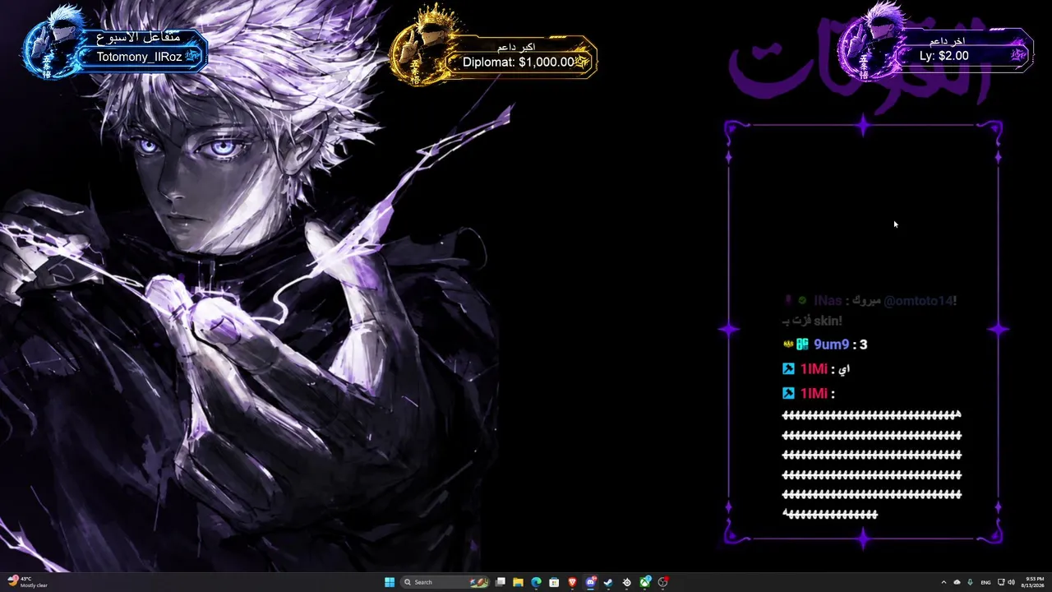This screenshot has height=592, width=1052.
Task: Click the @omtoto14 mention in chat
Action: coord(919,301)
